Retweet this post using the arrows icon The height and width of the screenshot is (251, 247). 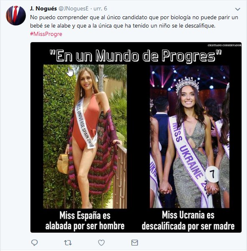[68, 243]
